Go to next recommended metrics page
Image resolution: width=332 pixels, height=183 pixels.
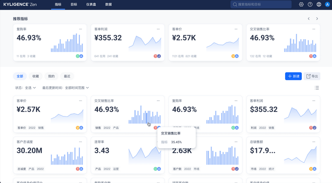(317, 19)
